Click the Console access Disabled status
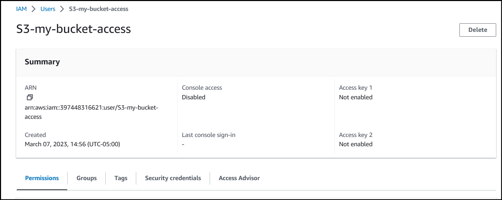Viewport: 502px width, 200px height. [x=194, y=97]
